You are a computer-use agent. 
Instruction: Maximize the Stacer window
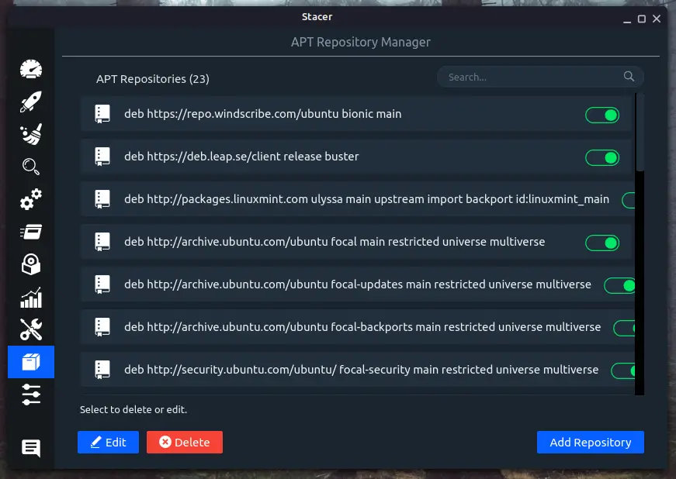[x=642, y=19]
